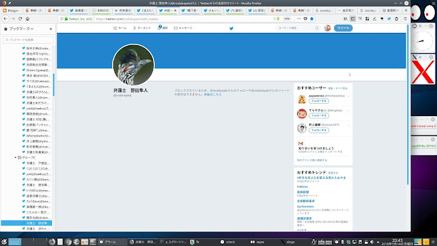Click the Firefox reload button
This screenshot has height=246, width=437.
[x=20, y=18]
